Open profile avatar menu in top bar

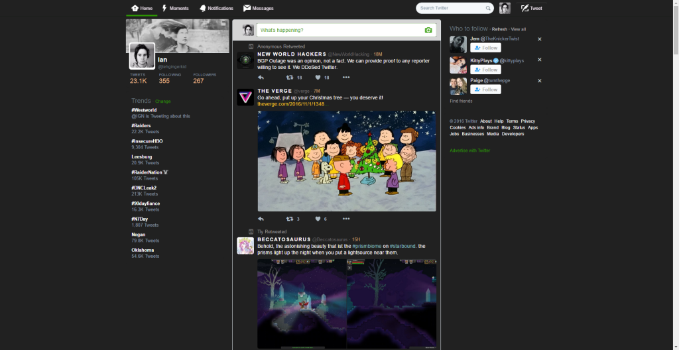(x=505, y=8)
